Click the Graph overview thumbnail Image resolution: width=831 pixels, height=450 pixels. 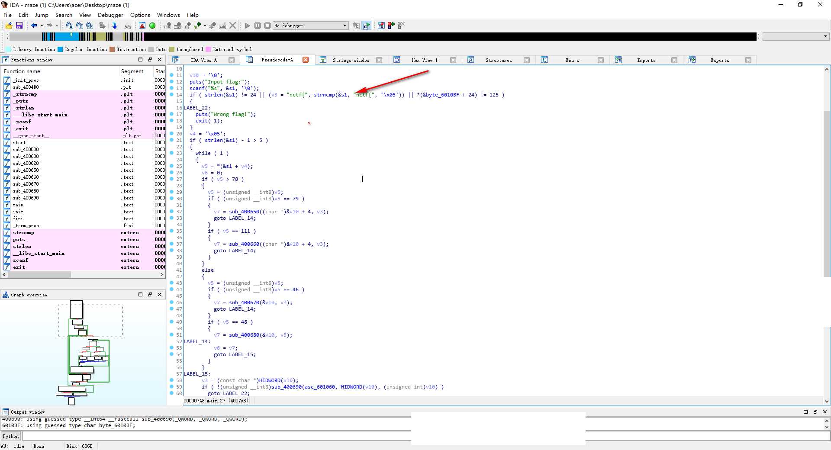point(83,353)
